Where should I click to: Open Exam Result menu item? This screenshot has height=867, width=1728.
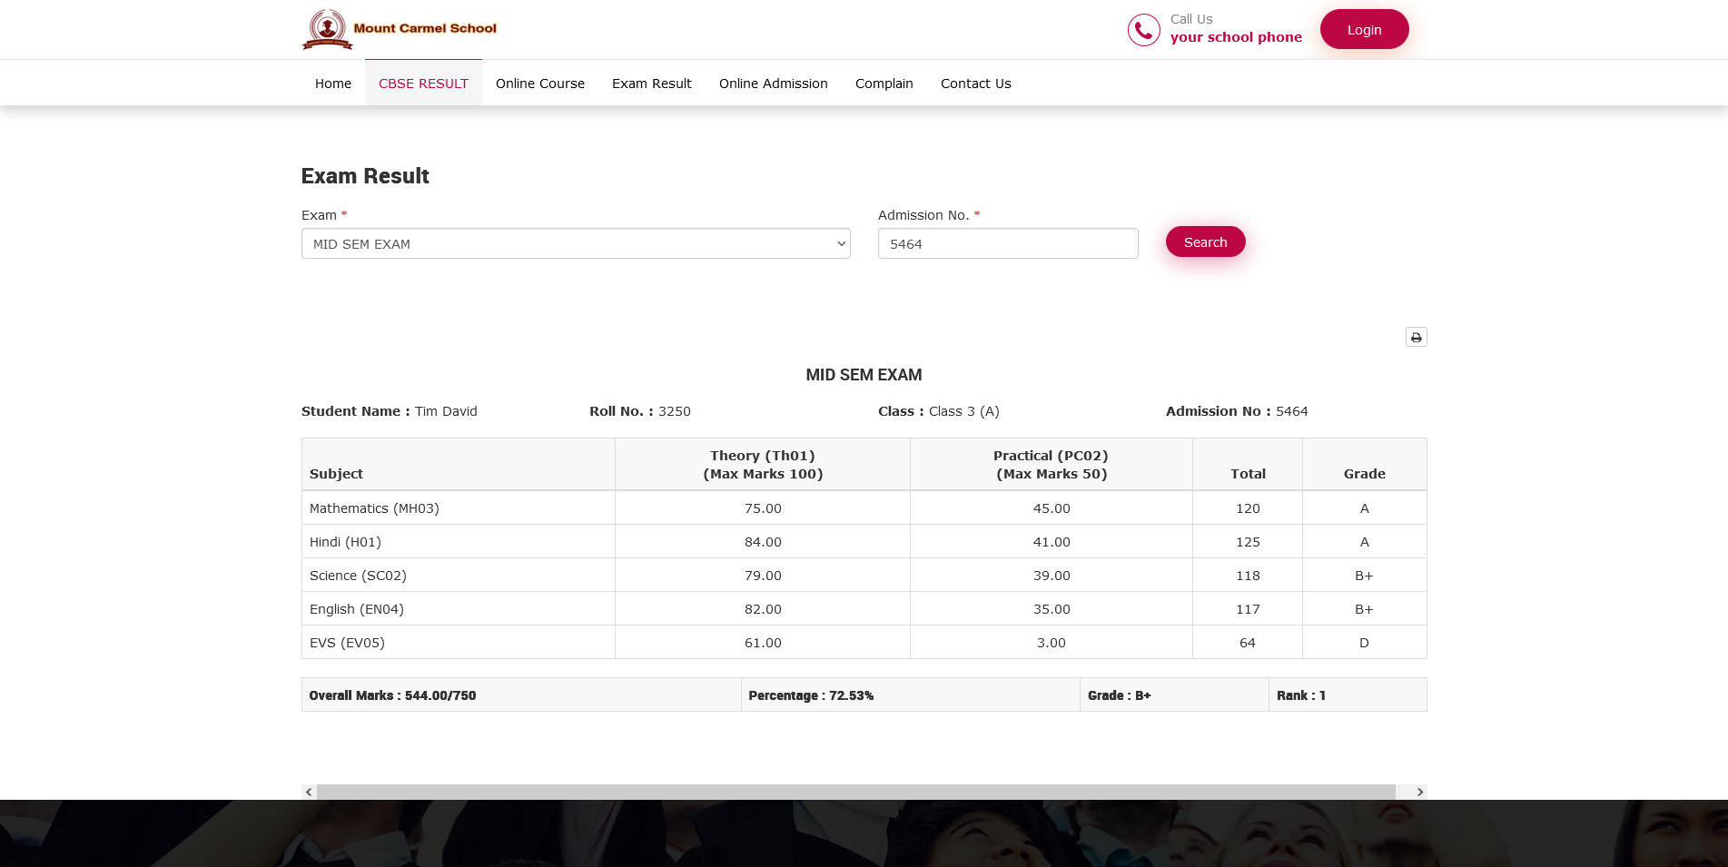tap(651, 84)
